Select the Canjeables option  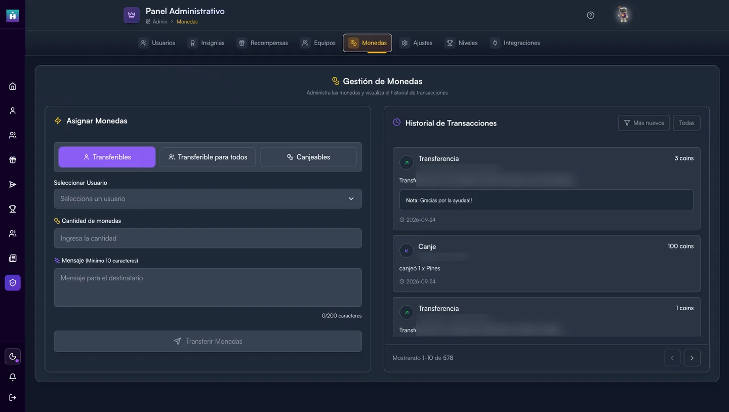[x=308, y=157]
